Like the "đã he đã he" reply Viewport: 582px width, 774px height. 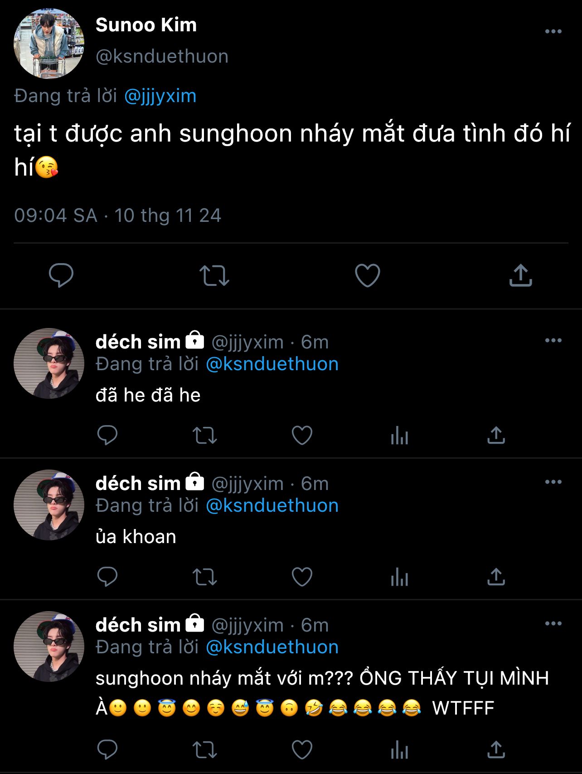(x=302, y=436)
